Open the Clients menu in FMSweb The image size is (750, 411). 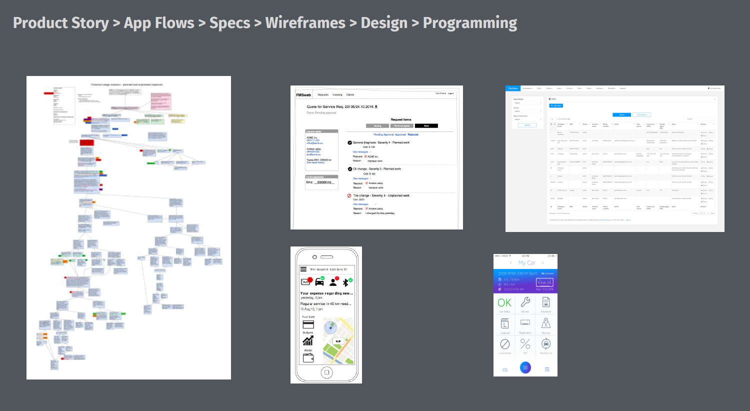pos(350,94)
